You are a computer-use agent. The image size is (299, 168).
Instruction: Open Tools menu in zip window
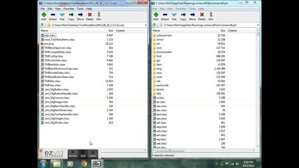coord(80,9)
